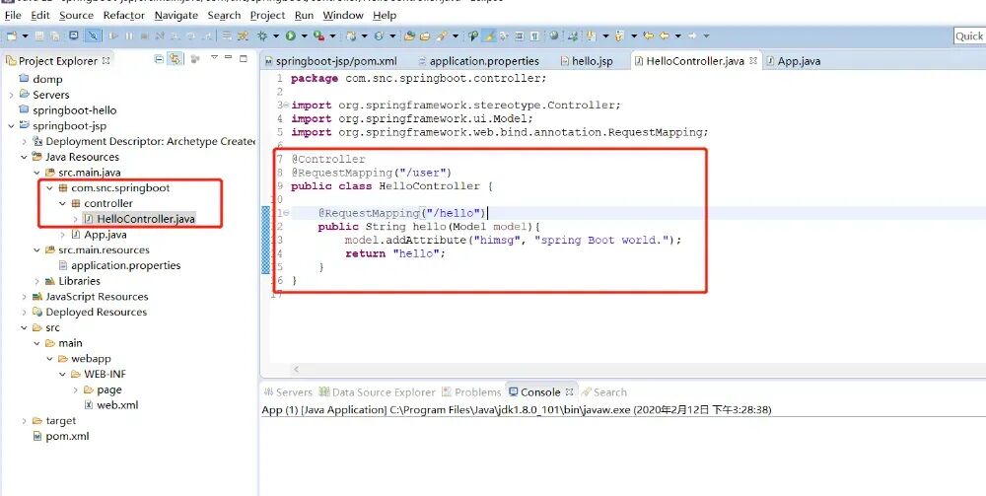Image resolution: width=986 pixels, height=496 pixels.
Task: Expand the Servers tree node
Action: coord(11,95)
